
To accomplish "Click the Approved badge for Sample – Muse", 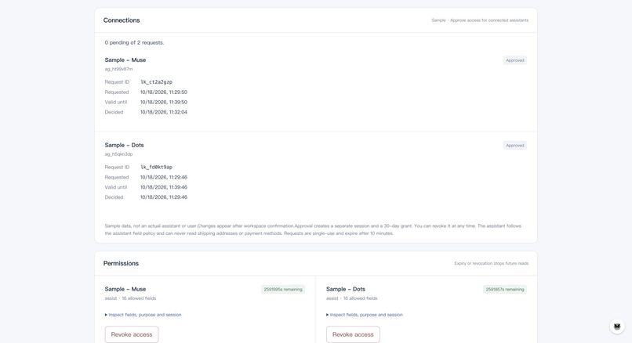I will tap(514, 60).
